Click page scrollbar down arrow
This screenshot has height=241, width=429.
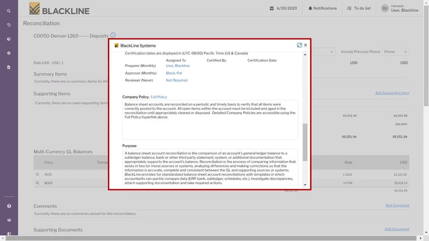pyautogui.click(x=426, y=232)
